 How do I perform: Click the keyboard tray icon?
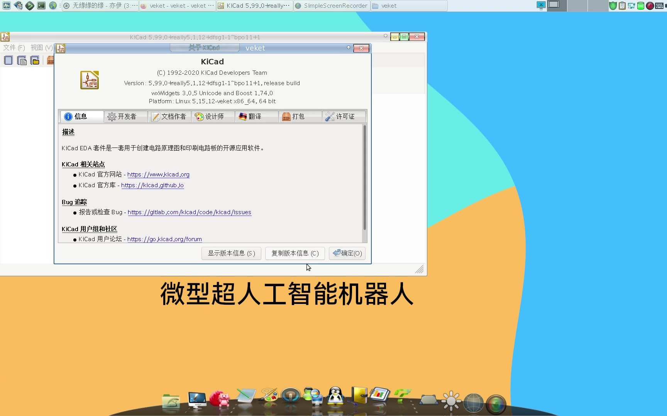(x=660, y=6)
